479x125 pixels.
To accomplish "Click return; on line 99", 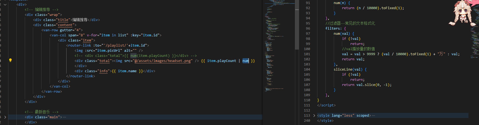I will [357, 44].
